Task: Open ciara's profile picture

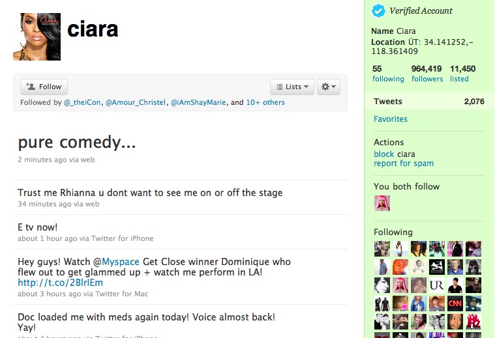Action: coord(37,36)
